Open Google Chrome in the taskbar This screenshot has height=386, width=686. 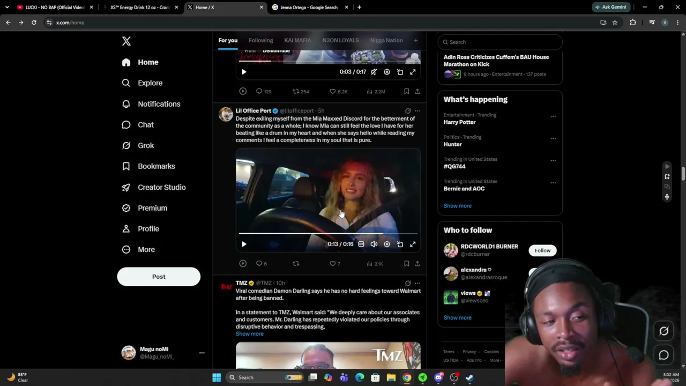click(x=407, y=377)
